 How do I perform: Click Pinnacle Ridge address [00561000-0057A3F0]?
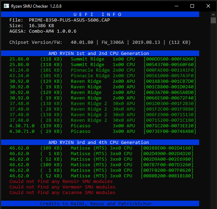170,76
